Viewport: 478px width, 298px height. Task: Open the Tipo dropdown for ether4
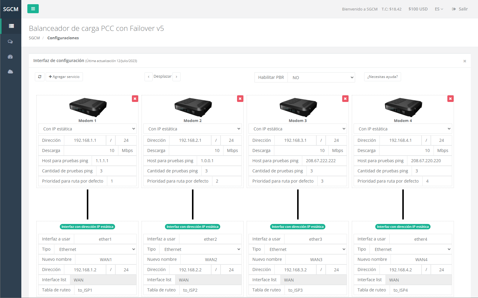click(411, 249)
